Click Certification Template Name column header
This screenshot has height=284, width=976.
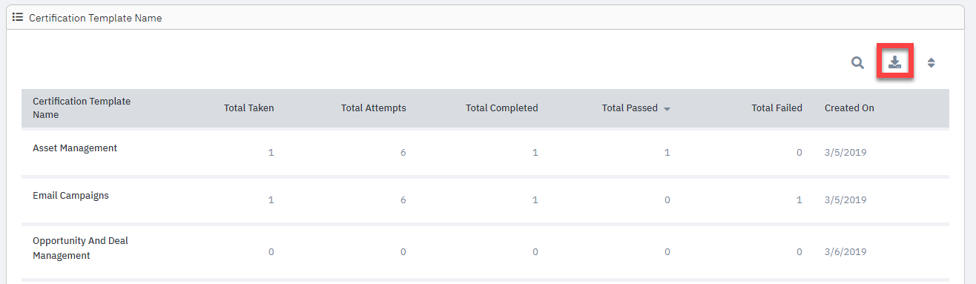pyautogui.click(x=71, y=108)
